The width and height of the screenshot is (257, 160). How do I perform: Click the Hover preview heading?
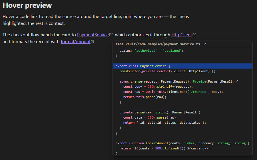coord(27,5)
